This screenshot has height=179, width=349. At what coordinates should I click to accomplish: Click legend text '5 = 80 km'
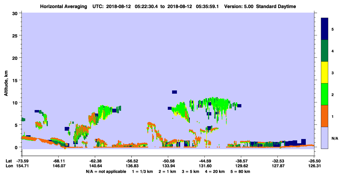click(240, 171)
